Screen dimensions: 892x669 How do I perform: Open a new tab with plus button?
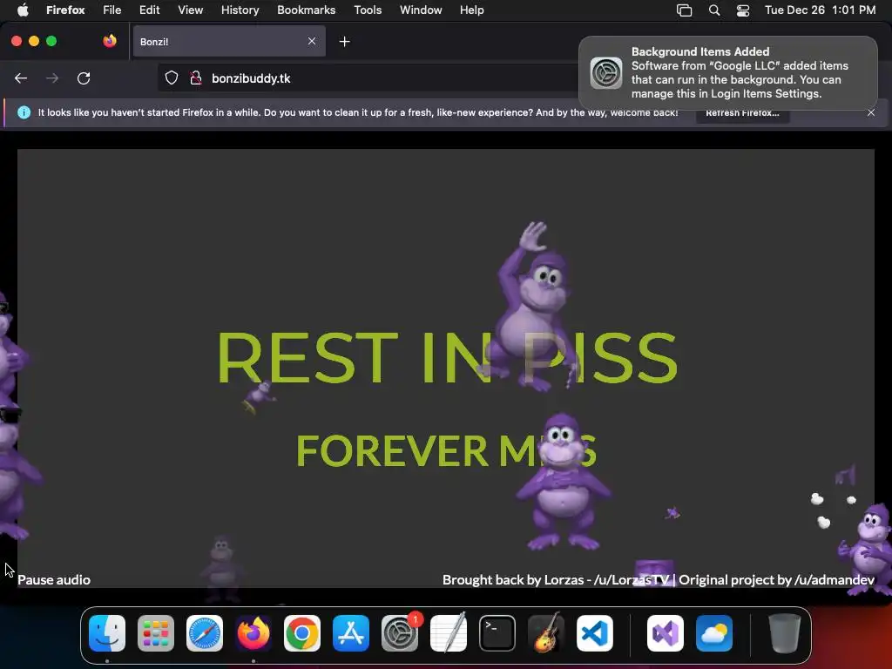click(x=344, y=42)
